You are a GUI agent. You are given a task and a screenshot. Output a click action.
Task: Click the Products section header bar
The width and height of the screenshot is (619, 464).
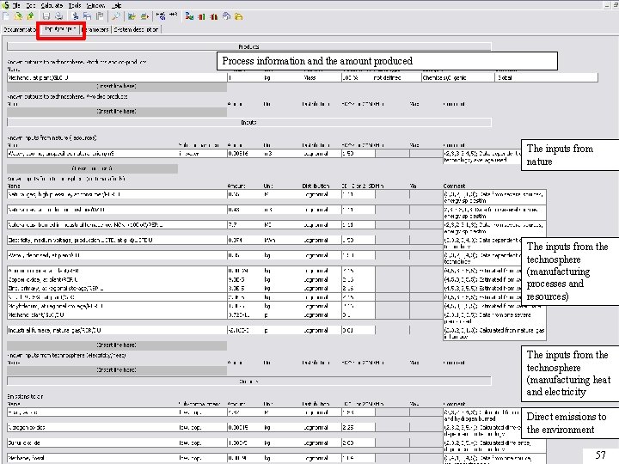point(249,46)
